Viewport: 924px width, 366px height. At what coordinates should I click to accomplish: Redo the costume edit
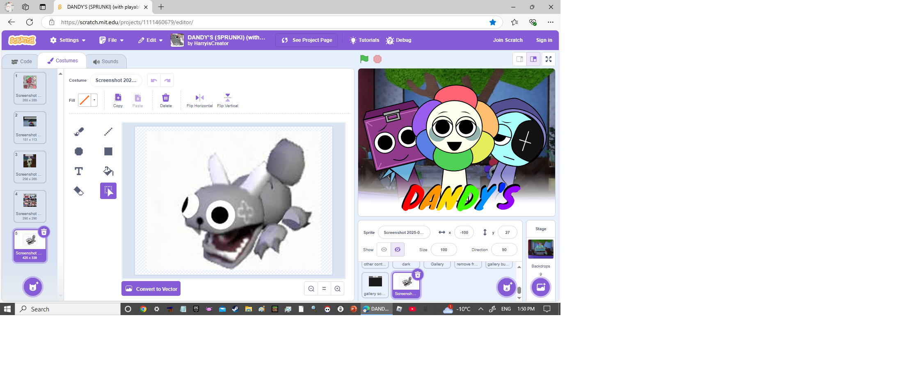coord(167,80)
